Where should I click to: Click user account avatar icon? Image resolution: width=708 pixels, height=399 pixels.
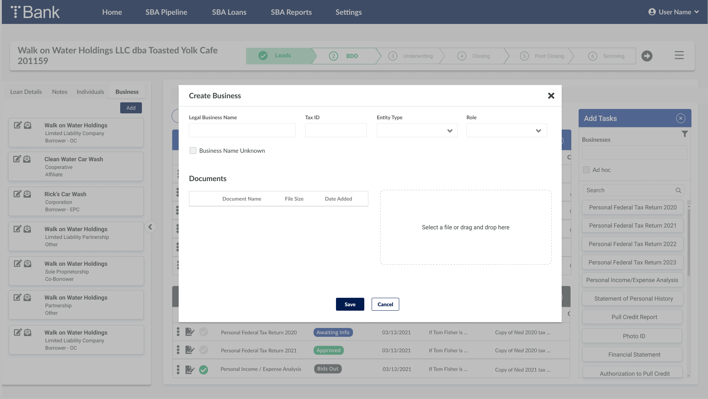(x=652, y=12)
